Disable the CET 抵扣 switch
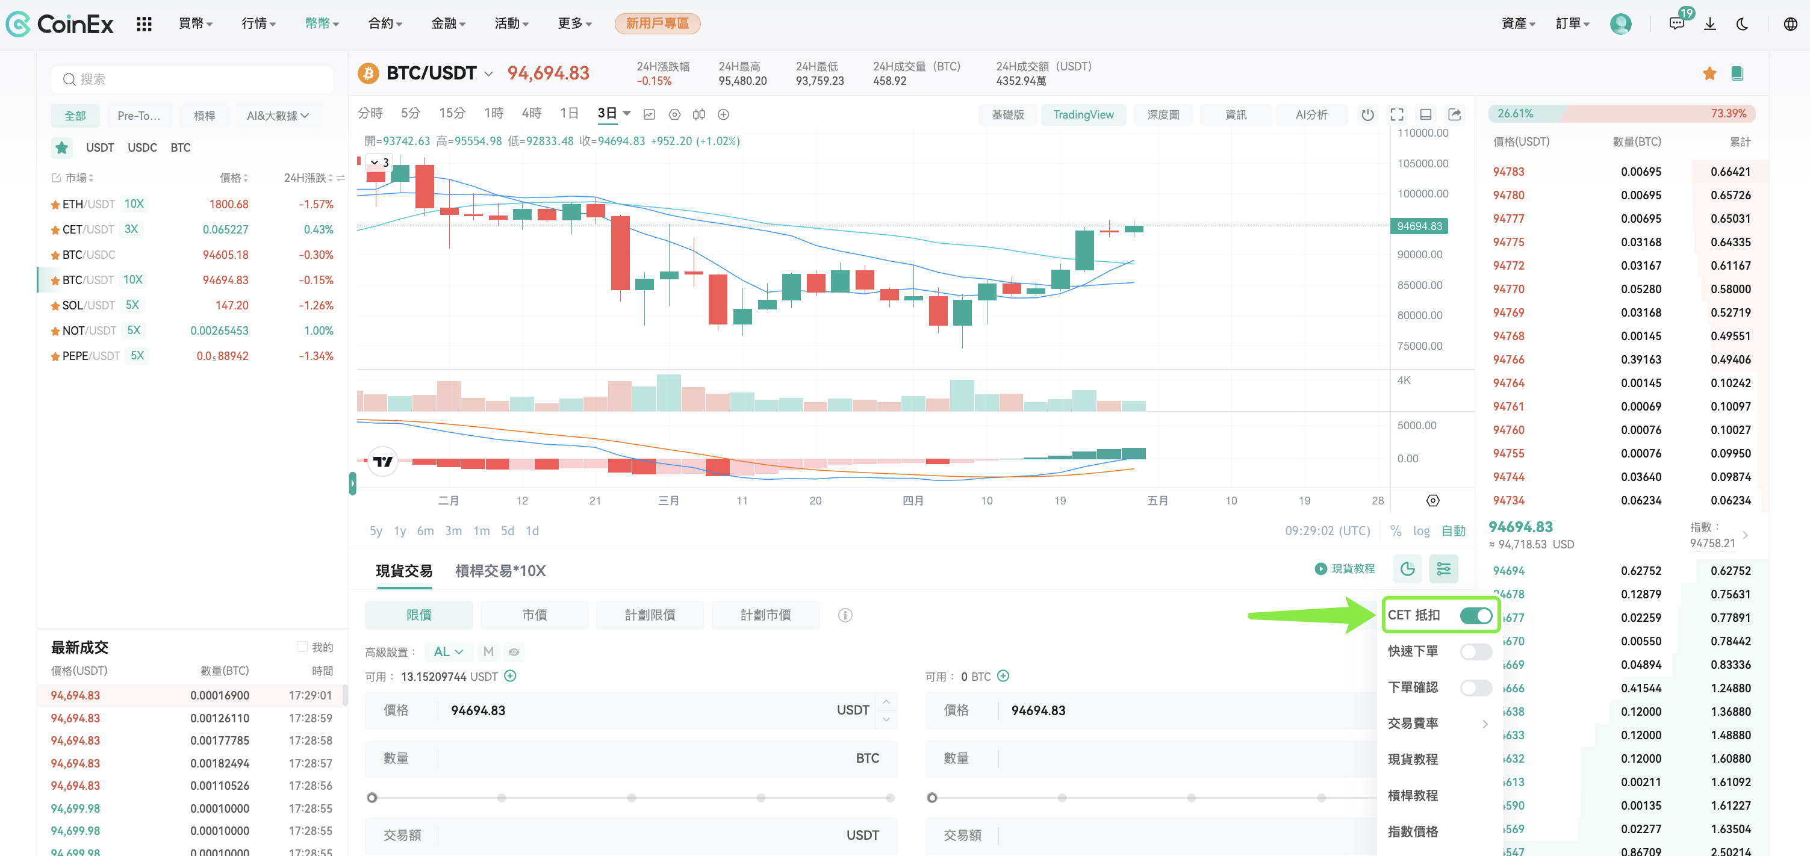1810x856 pixels. (x=1476, y=615)
